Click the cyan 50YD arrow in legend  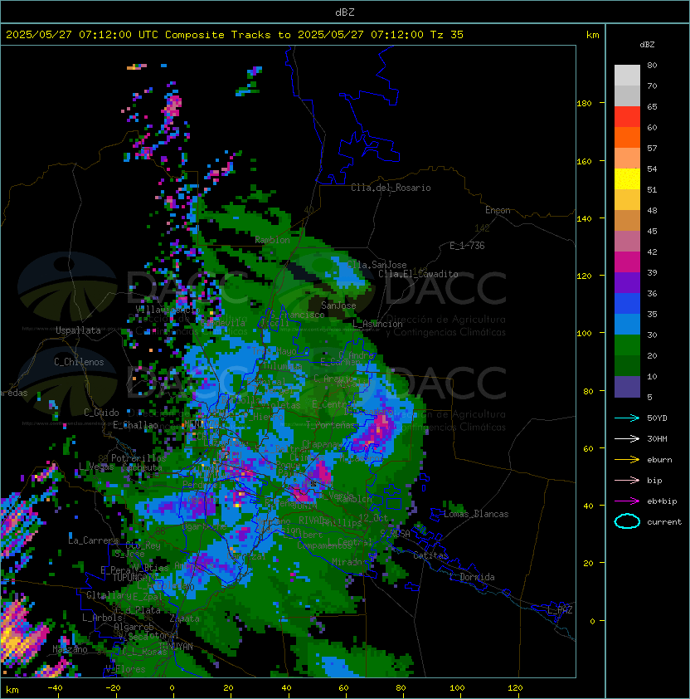(x=627, y=418)
